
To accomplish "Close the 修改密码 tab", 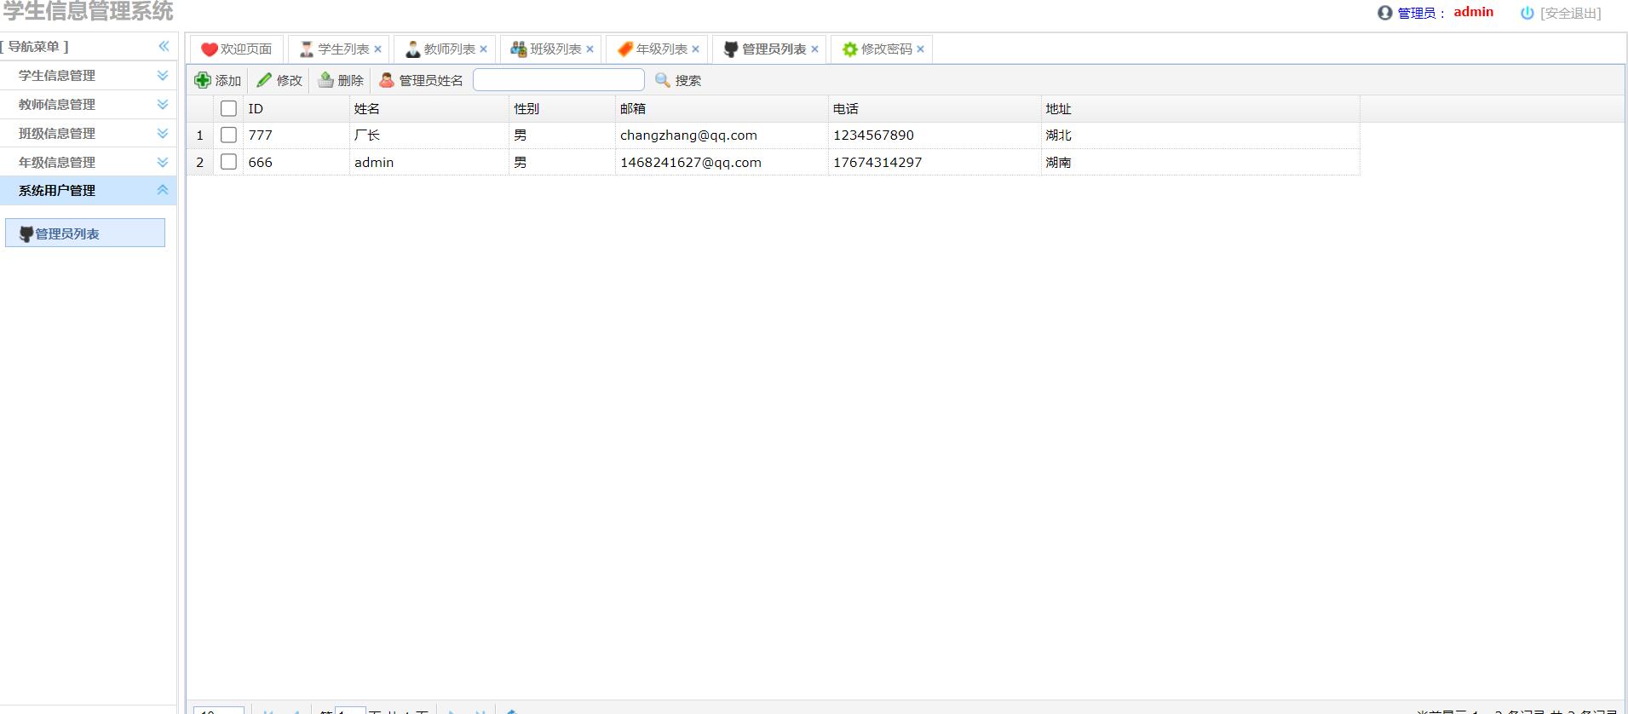I will pyautogui.click(x=920, y=49).
